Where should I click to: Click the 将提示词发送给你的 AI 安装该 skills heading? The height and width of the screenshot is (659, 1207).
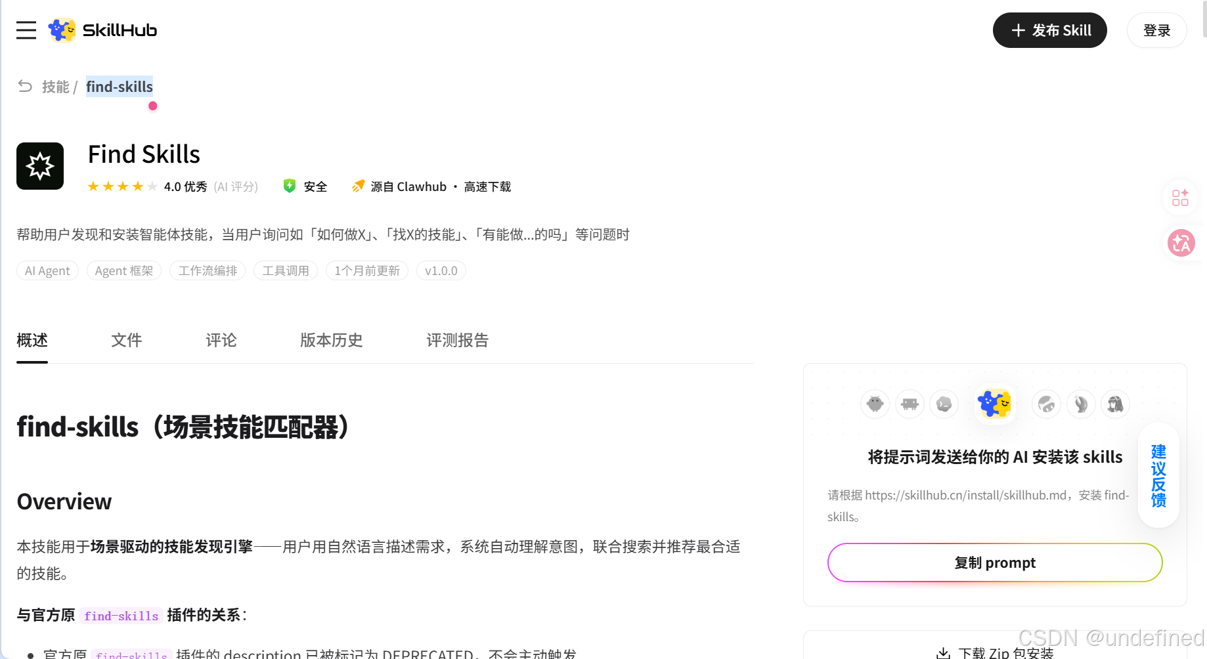pos(995,457)
